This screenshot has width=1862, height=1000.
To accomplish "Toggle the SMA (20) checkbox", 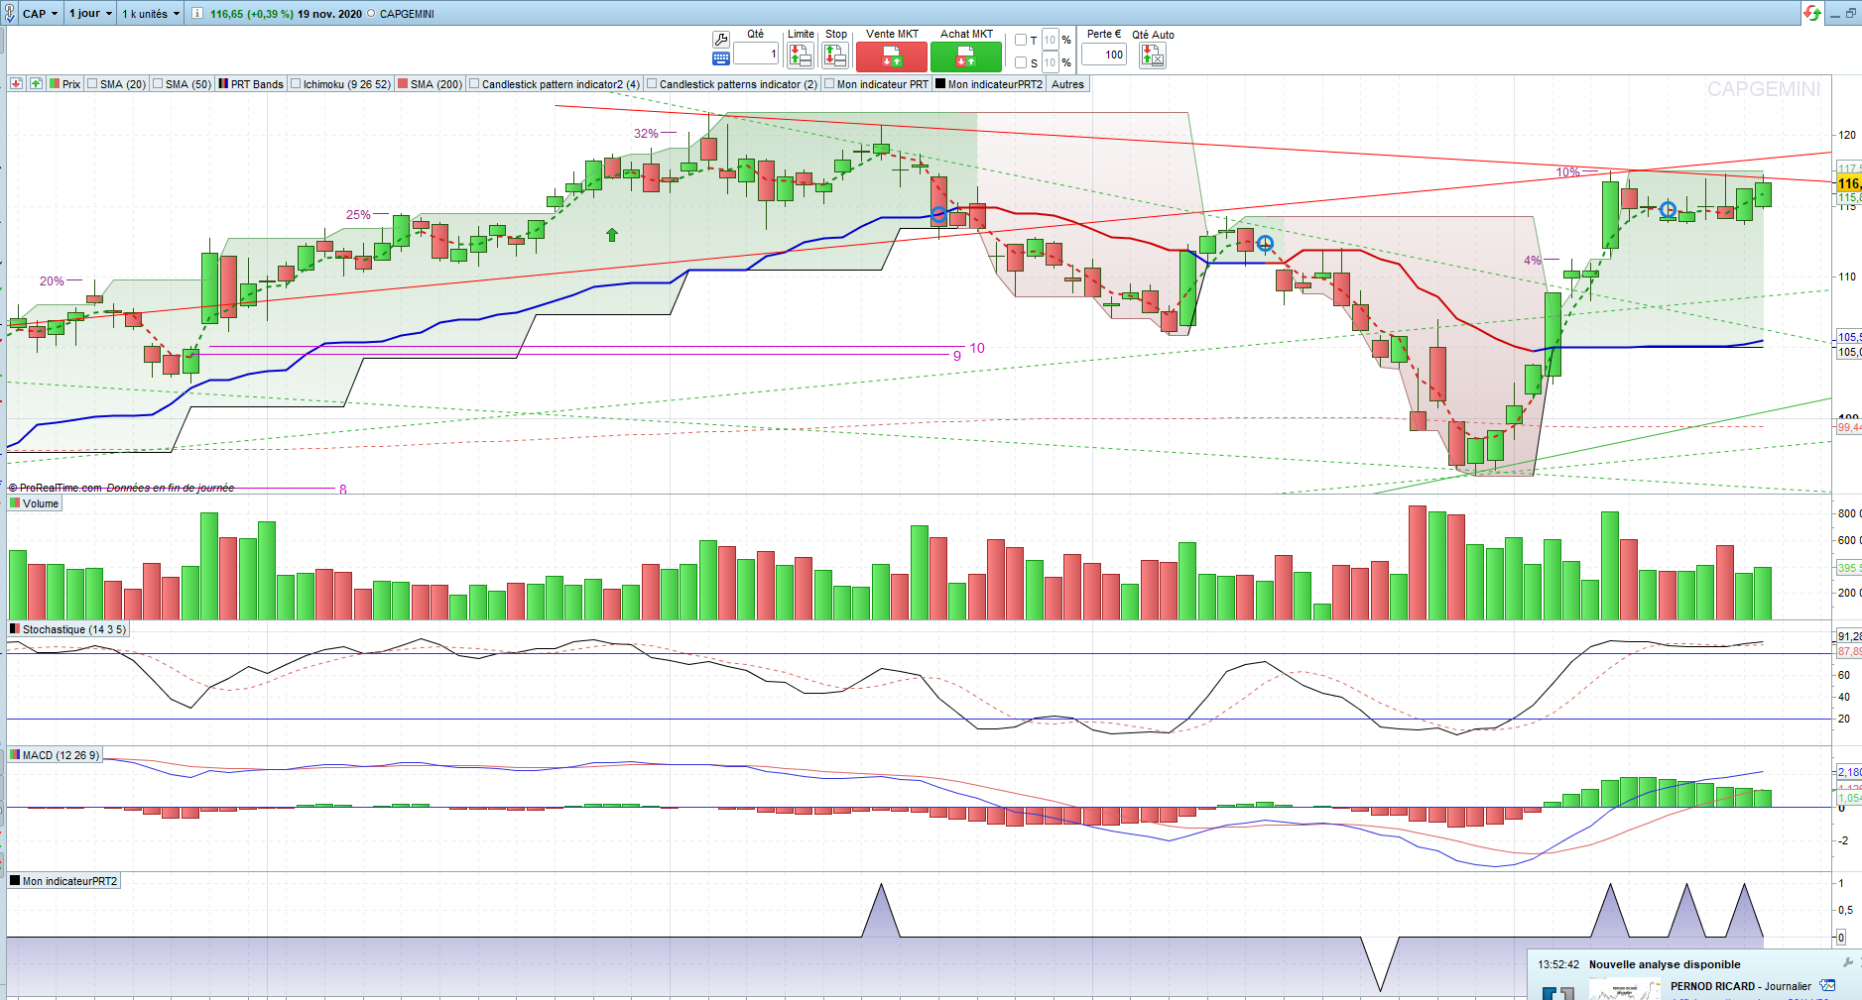I will click(x=92, y=84).
